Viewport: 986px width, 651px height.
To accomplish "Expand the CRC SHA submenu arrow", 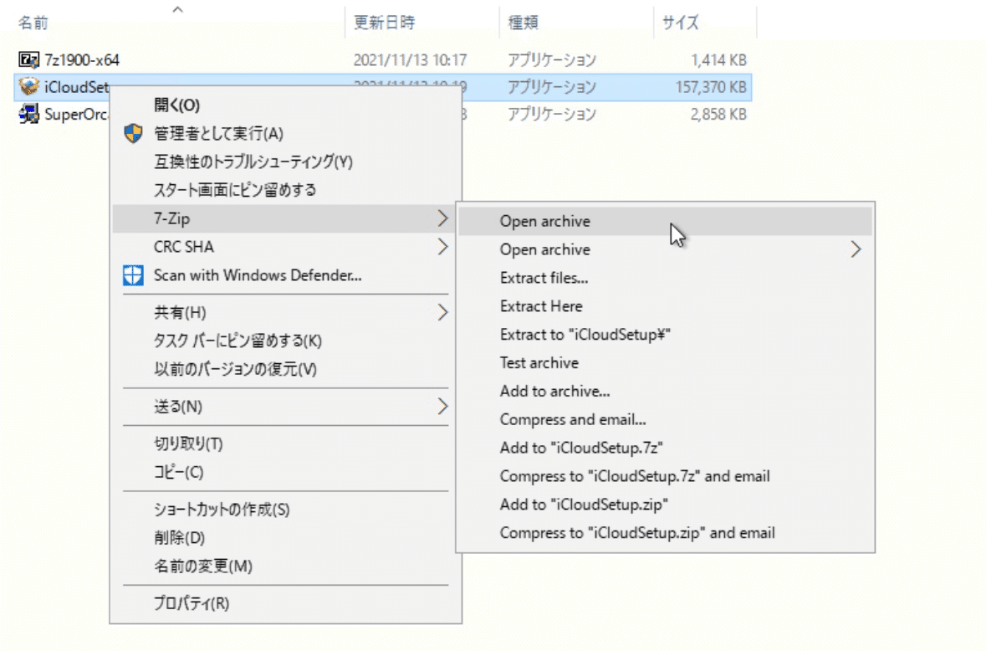I will (442, 247).
